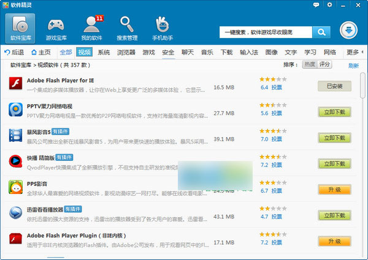The height and width of the screenshot is (260, 368).
Task: Click the Adobe Flash Player for IE icon
Action: (15, 83)
